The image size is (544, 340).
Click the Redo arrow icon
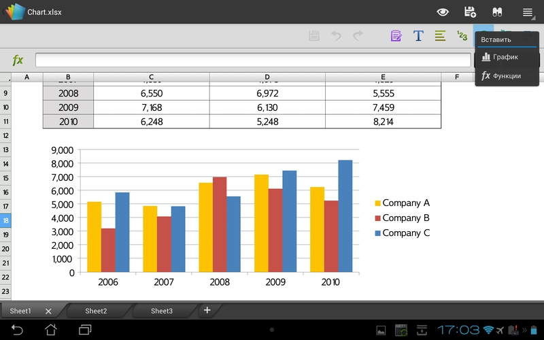coord(358,35)
